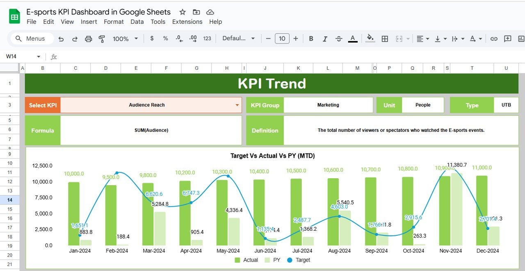525x271 pixels.
Task: Toggle bold formatting
Action: click(311, 39)
